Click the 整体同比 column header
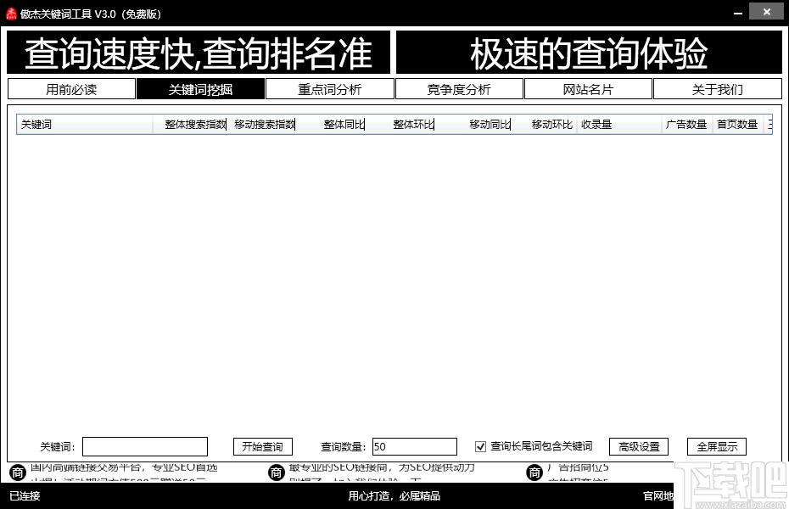The image size is (789, 509). point(331,124)
